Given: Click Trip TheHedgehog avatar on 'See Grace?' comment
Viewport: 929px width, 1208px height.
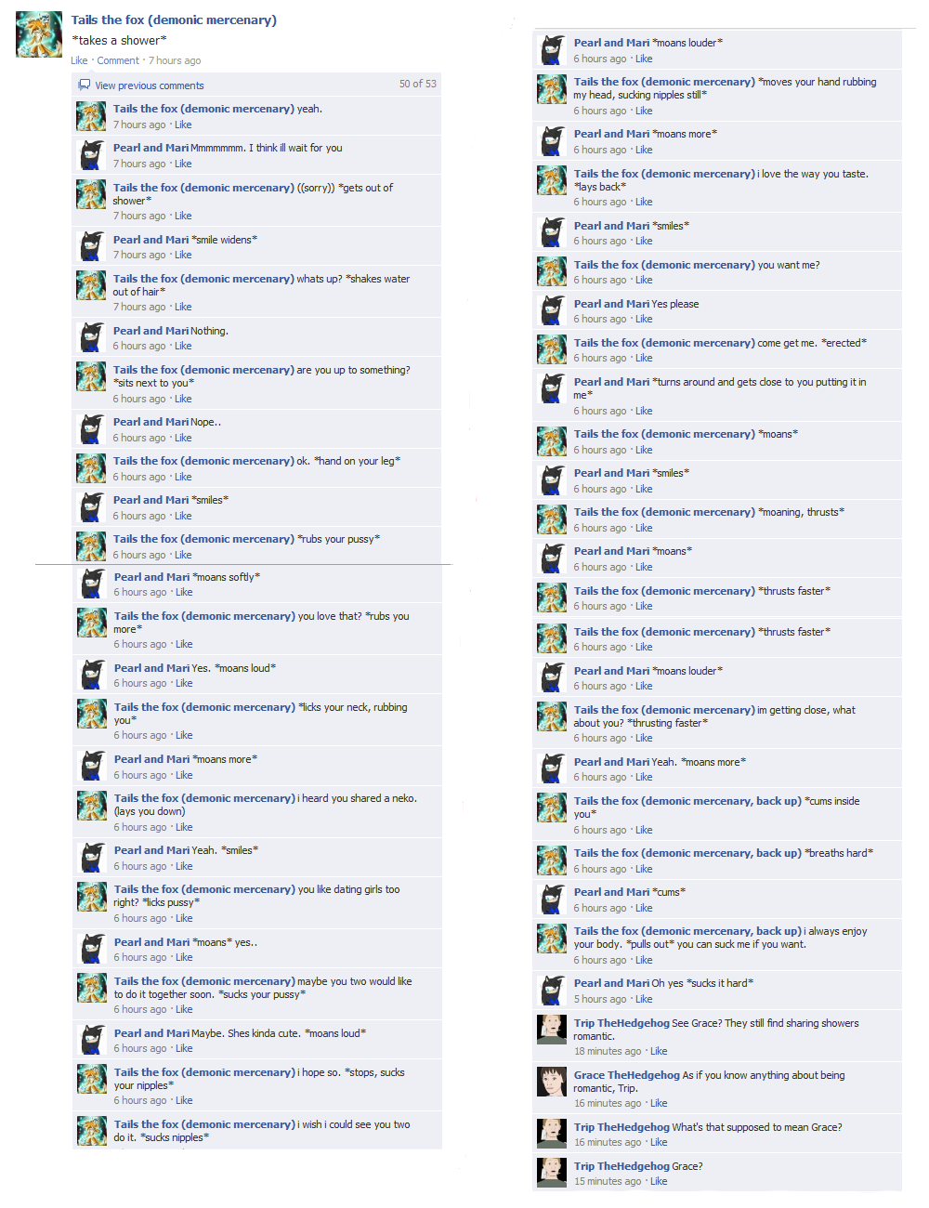Looking at the screenshot, I should pyautogui.click(x=552, y=1031).
